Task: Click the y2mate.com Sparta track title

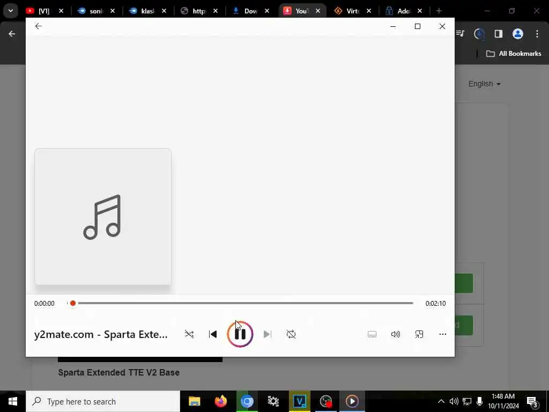Action: click(x=101, y=334)
